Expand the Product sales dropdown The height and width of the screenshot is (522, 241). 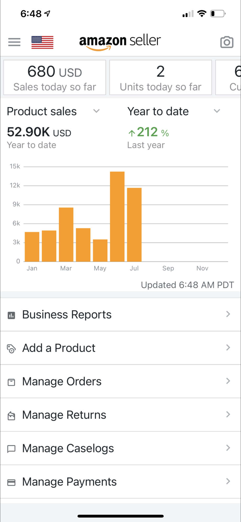96,111
